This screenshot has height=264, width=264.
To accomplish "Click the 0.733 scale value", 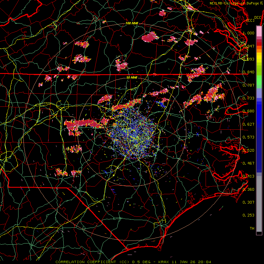I will click(248, 98).
